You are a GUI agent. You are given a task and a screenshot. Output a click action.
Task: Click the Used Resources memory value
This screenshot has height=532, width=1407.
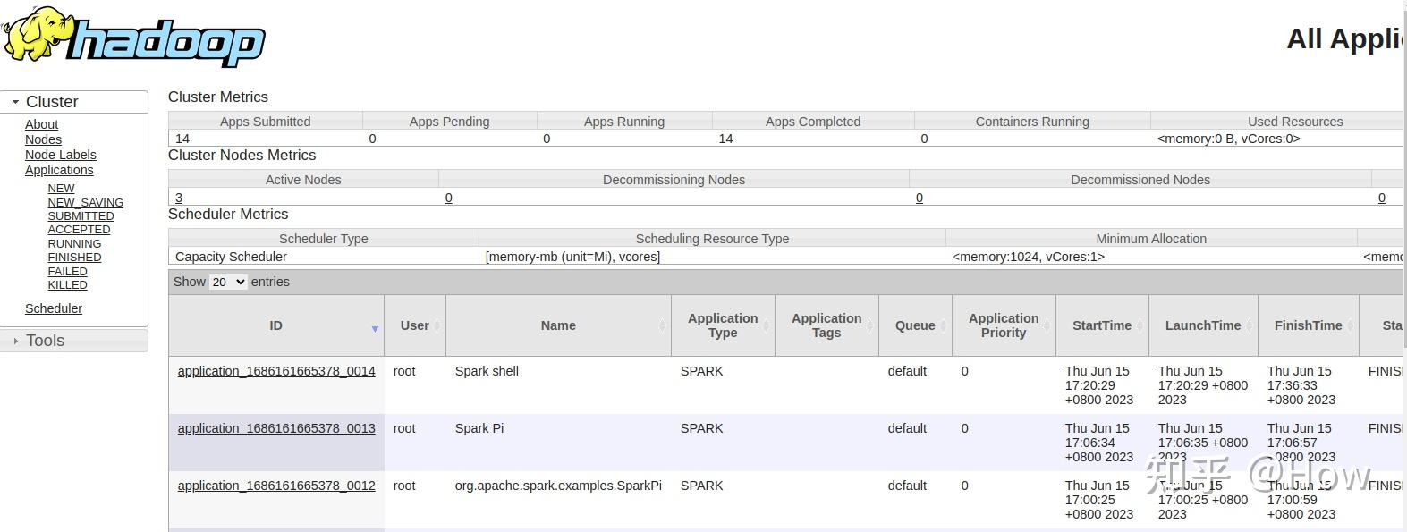coord(1229,139)
